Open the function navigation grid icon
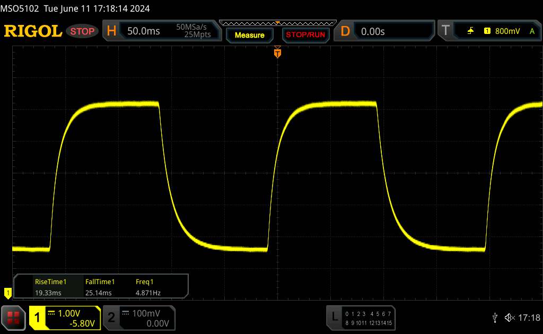Screen dimensions: 543x334 click(x=14, y=318)
